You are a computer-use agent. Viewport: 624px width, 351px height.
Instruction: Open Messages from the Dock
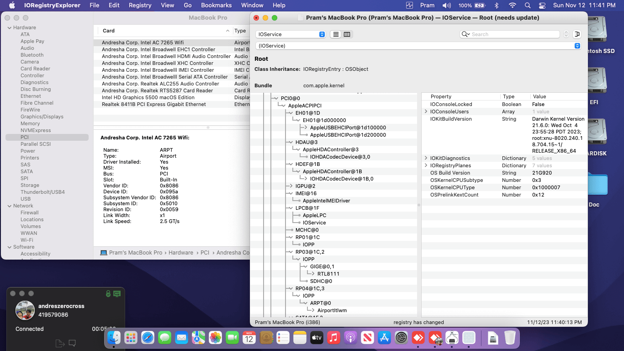coord(165,338)
